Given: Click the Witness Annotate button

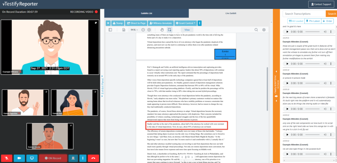Looking at the screenshot, I should 161,23.
